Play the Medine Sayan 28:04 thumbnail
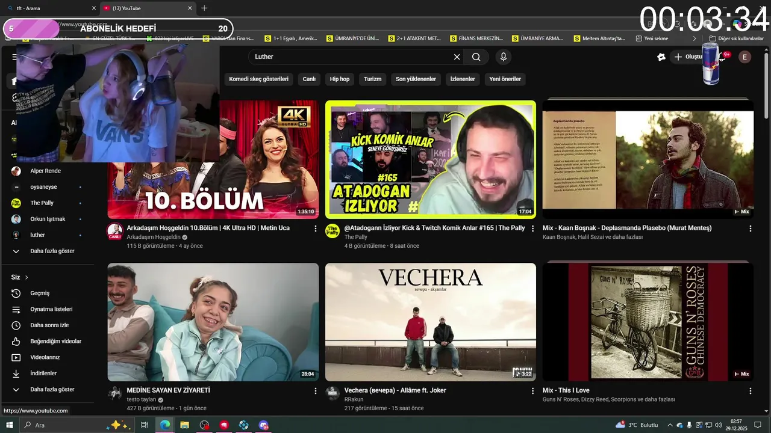 point(213,322)
